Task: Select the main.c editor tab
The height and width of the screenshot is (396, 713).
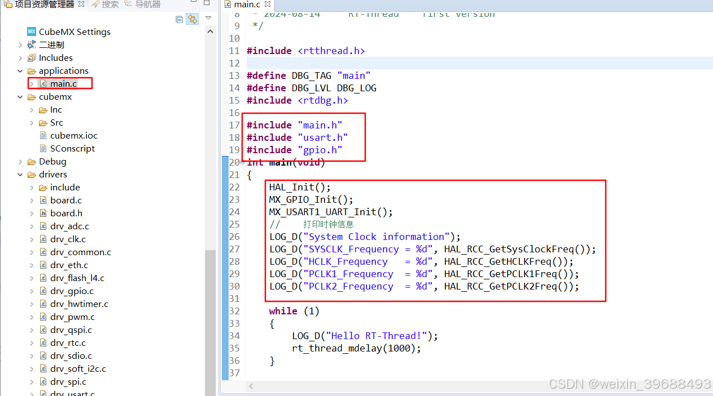Action: point(247,5)
